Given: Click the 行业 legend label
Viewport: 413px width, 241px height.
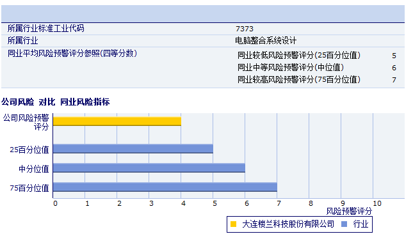Looking at the screenshot, I should click(360, 224).
